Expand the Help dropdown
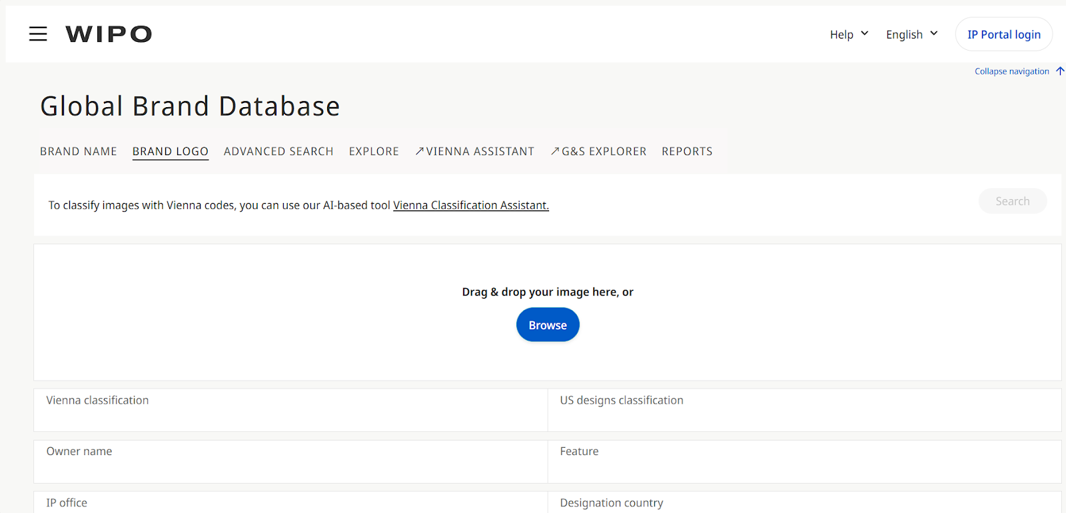 pyautogui.click(x=849, y=34)
